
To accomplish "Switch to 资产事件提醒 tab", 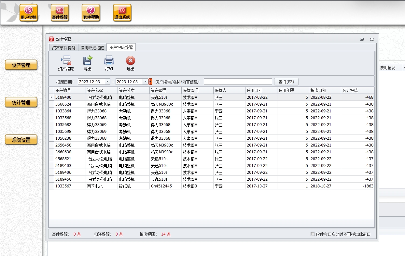I will pyautogui.click(x=64, y=47).
